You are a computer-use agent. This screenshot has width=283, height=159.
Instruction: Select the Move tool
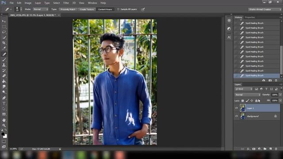(4, 21)
